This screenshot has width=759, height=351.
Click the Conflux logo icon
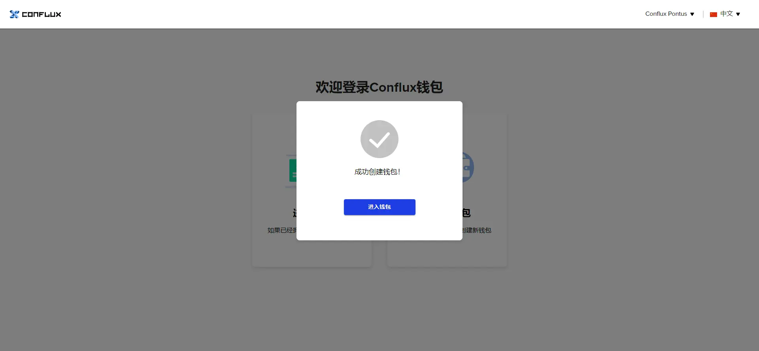pos(14,14)
